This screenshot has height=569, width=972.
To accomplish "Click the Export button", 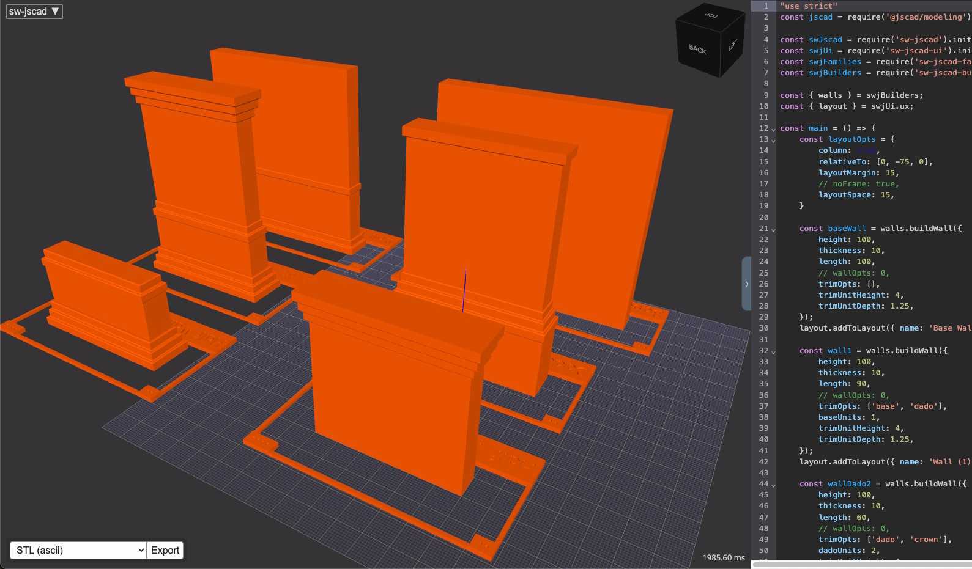I will point(165,550).
